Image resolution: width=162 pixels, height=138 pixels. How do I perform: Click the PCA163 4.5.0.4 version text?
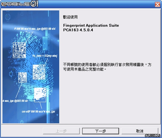pyautogui.click(x=78, y=30)
